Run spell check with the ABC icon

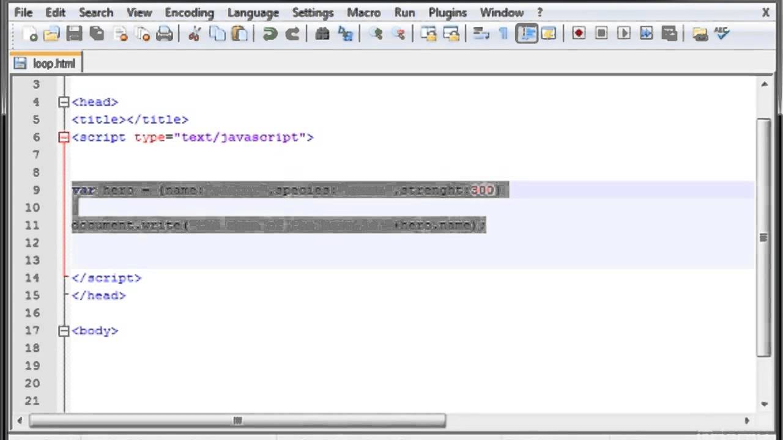coord(722,34)
